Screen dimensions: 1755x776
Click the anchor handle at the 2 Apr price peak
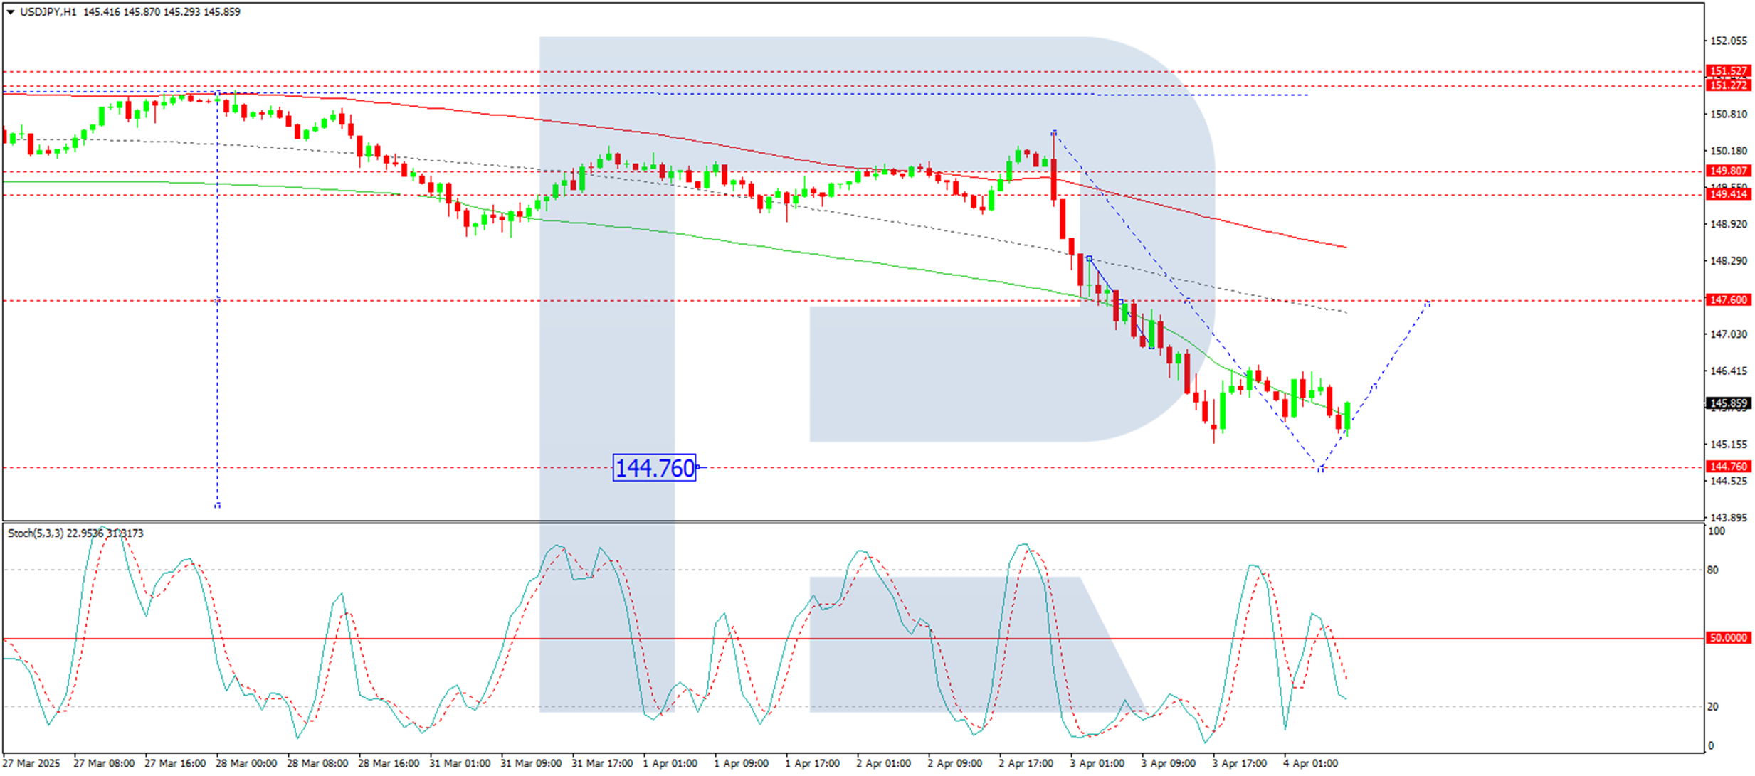point(1054,132)
